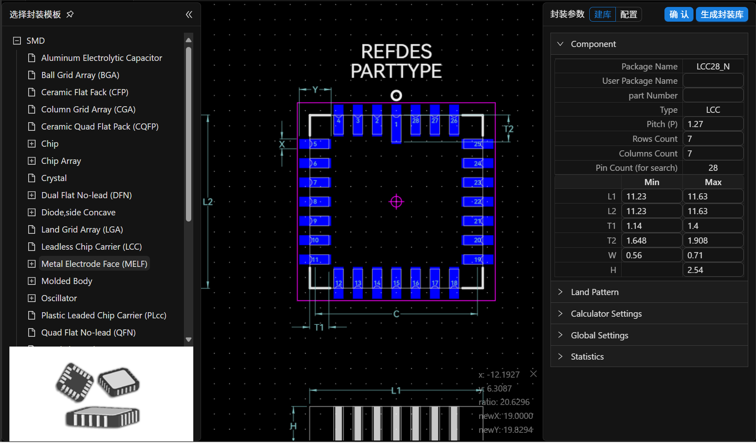
Task: Click the Crystal template file icon
Action: 31,178
